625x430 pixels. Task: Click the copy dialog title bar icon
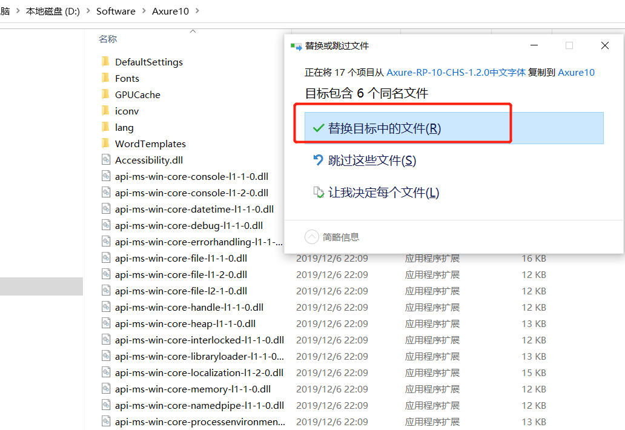(296, 46)
